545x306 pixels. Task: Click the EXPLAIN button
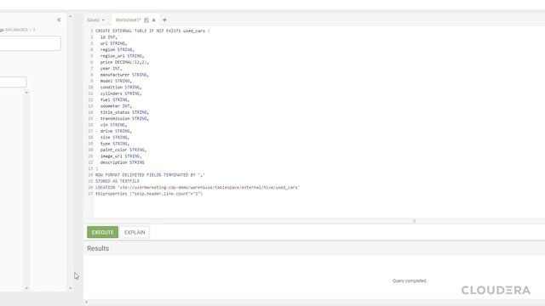pyautogui.click(x=135, y=232)
